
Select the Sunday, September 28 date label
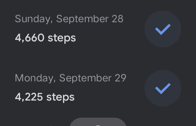tap(69, 19)
